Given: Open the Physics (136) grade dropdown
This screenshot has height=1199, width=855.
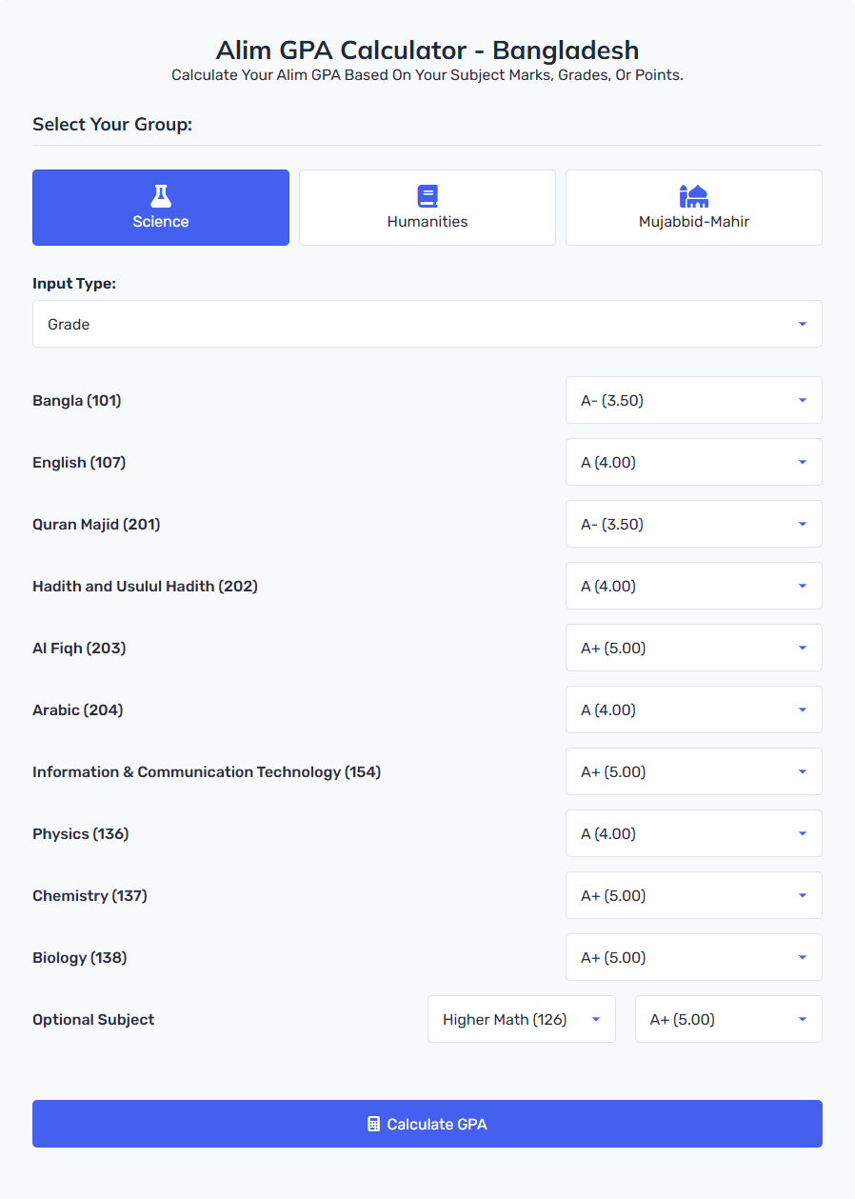Looking at the screenshot, I should [x=694, y=833].
